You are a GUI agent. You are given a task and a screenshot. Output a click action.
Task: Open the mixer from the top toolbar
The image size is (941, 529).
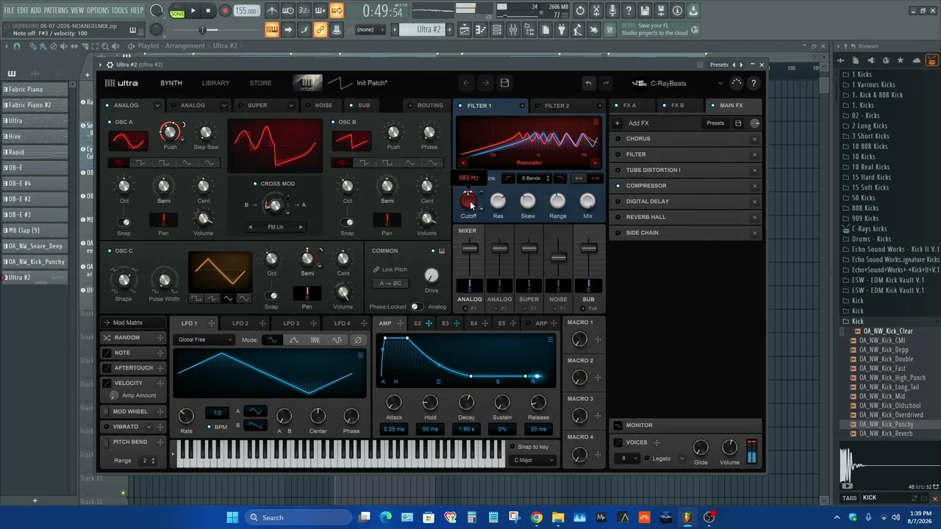pyautogui.click(x=513, y=30)
